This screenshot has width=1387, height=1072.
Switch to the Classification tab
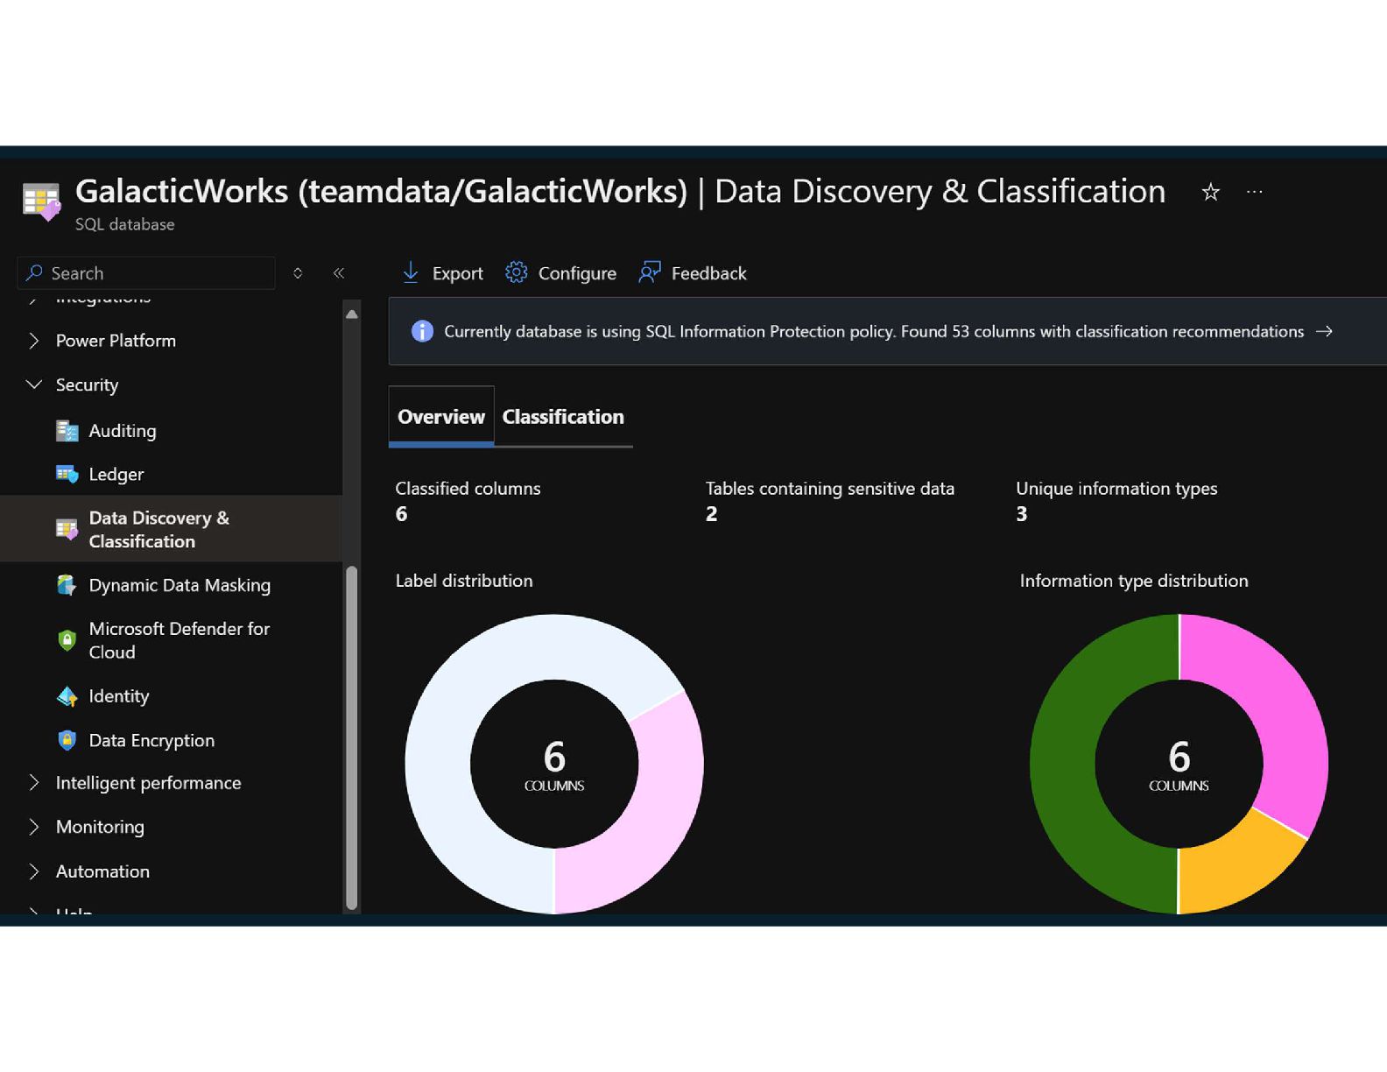point(563,417)
